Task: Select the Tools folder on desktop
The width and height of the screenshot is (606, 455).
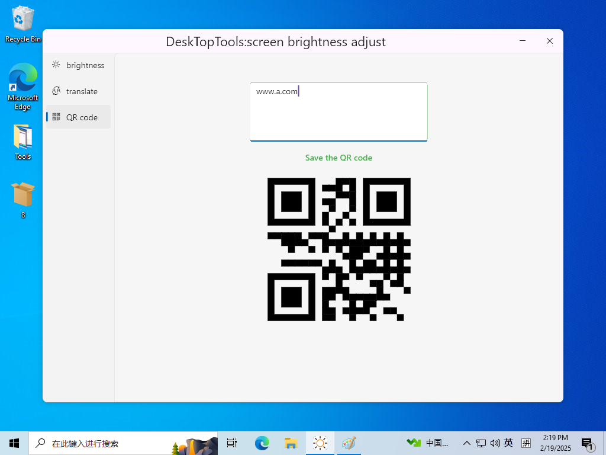Action: tap(23, 142)
